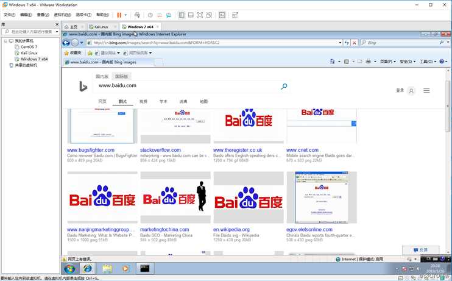Switch to the 网页 search tab

click(102, 102)
